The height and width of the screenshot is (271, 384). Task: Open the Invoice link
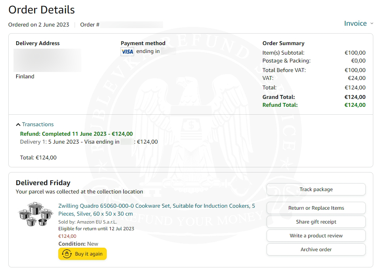tap(355, 23)
